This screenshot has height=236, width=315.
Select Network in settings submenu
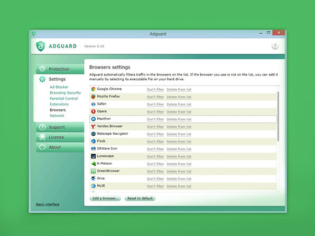pyautogui.click(x=57, y=116)
